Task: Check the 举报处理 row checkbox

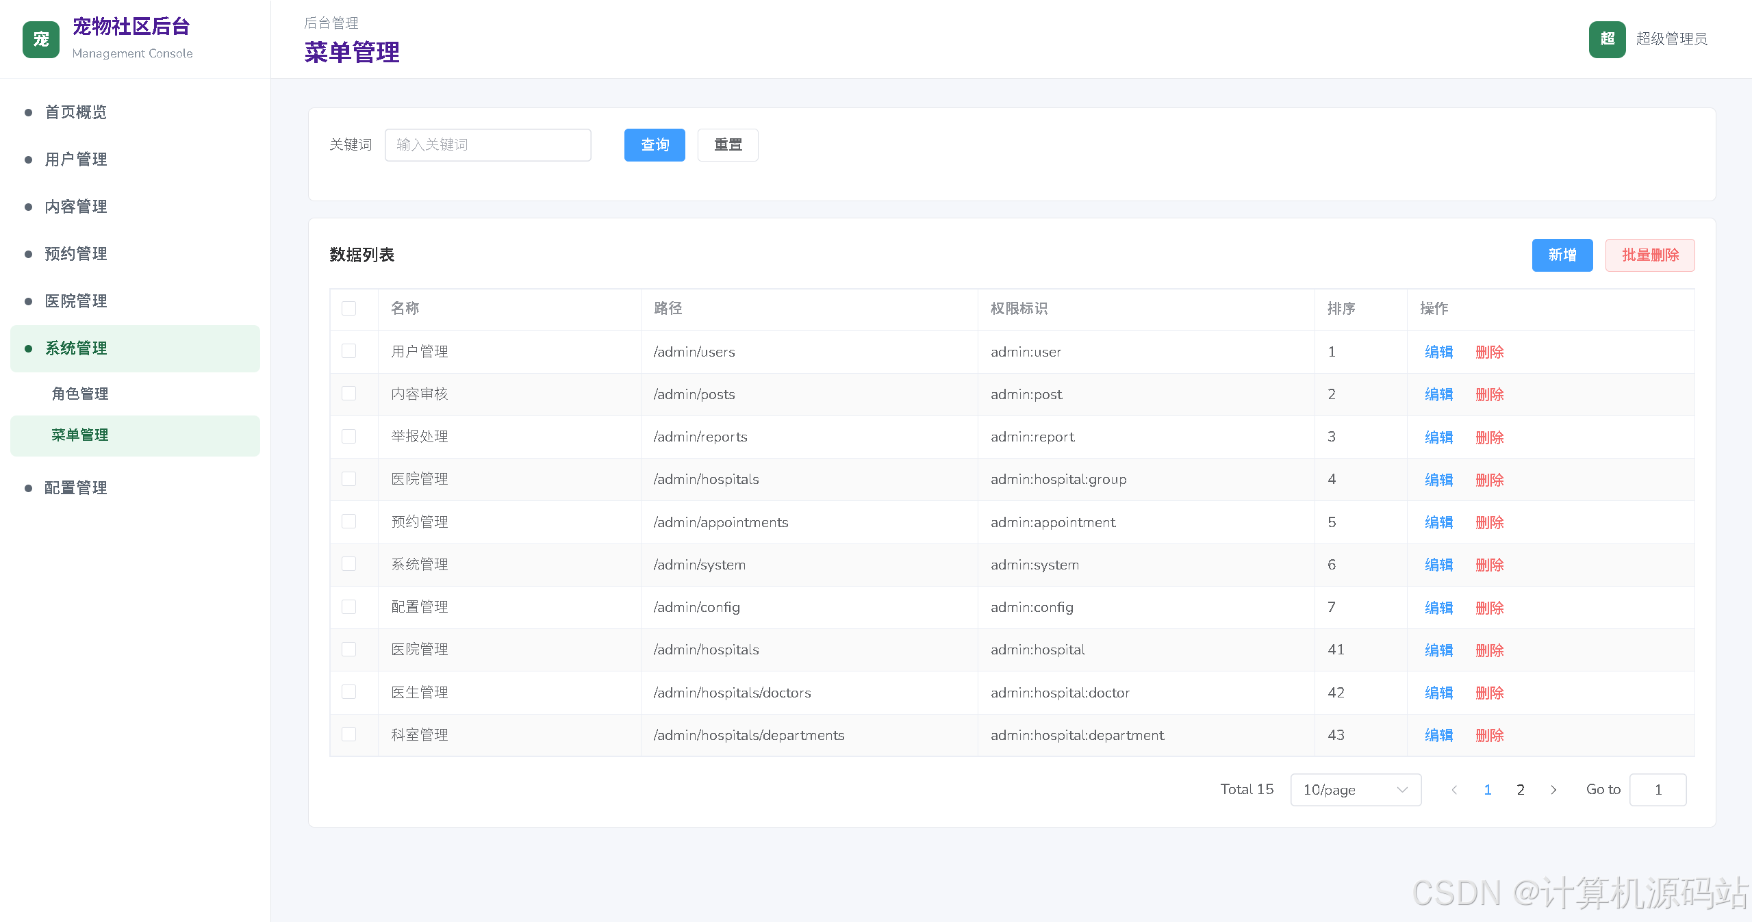Action: click(349, 437)
